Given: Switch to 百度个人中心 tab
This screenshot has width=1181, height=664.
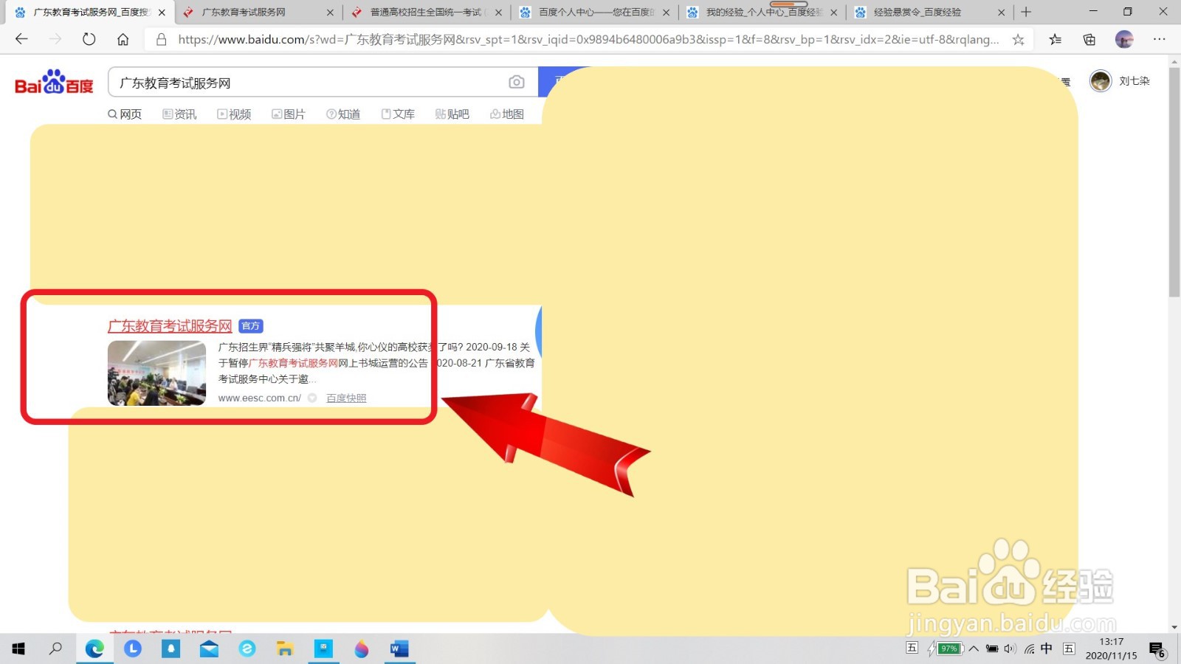Looking at the screenshot, I should (x=594, y=13).
